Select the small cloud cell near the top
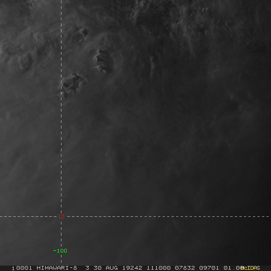 pyautogui.click(x=83, y=33)
